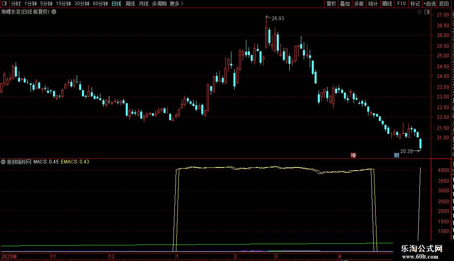Click the 叠加 overlay button
Viewport: 454px width, 261px height.
[x=345, y=4]
